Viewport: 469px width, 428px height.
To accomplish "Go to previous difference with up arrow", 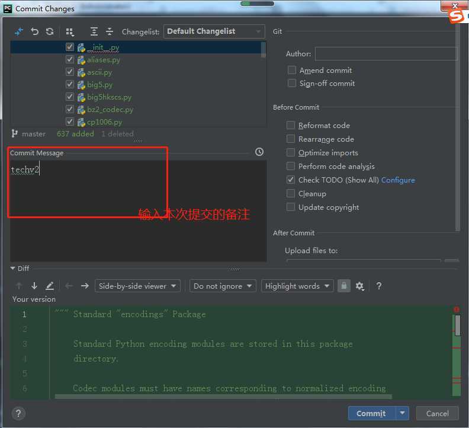I will (x=19, y=286).
